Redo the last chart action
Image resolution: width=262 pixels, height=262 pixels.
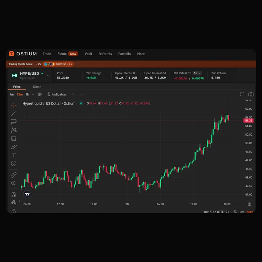click(82, 94)
